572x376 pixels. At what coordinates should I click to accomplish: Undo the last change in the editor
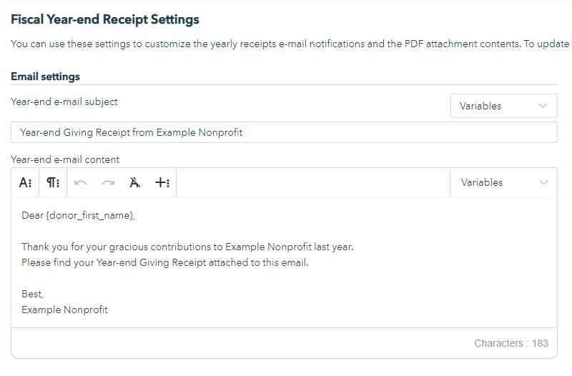coord(81,182)
